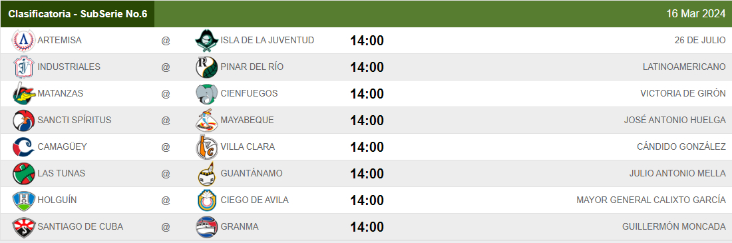Click the Sancti Spíritus rooster logo
Screen dimensions: 732x243
[x=23, y=120]
